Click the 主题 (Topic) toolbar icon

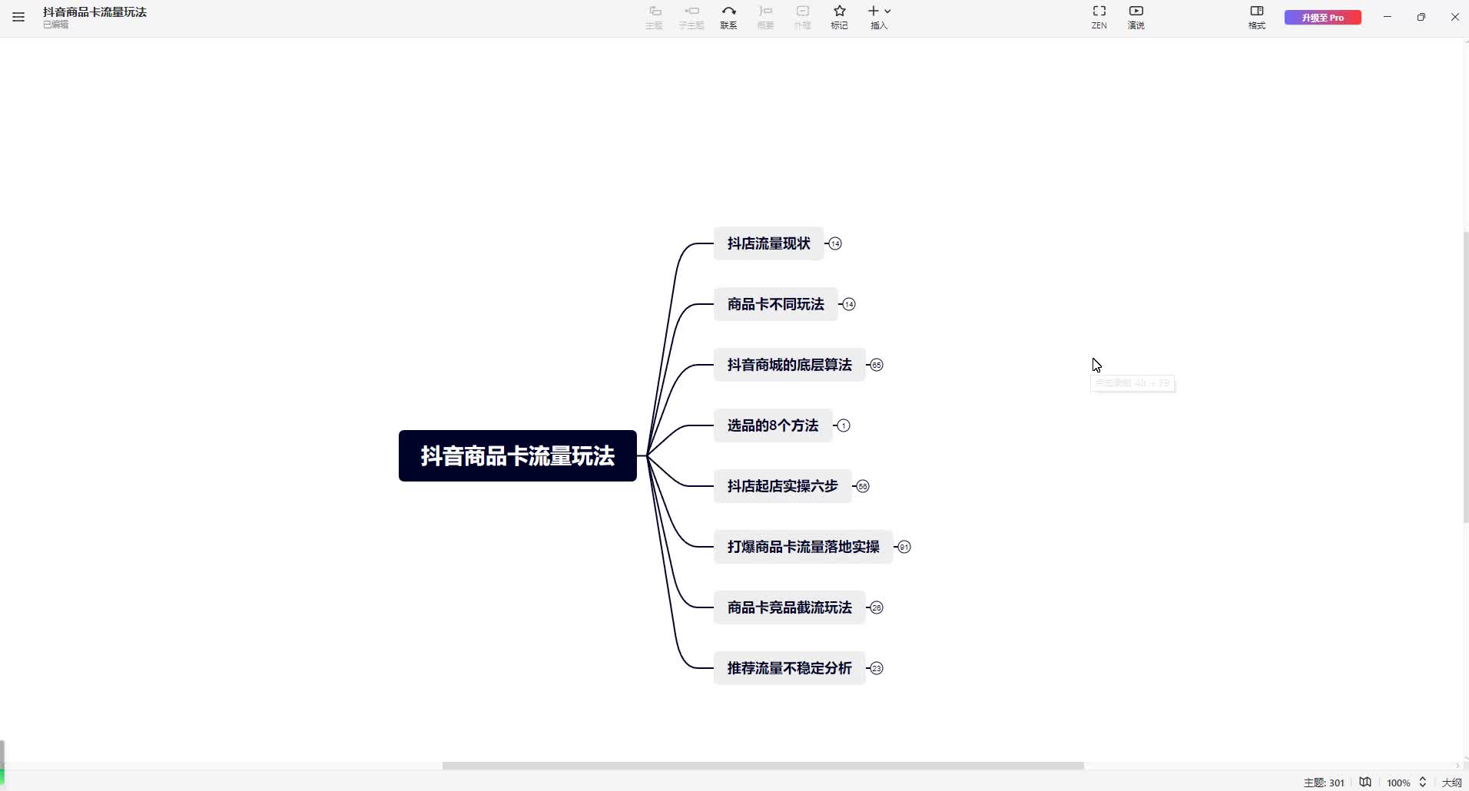tap(654, 17)
